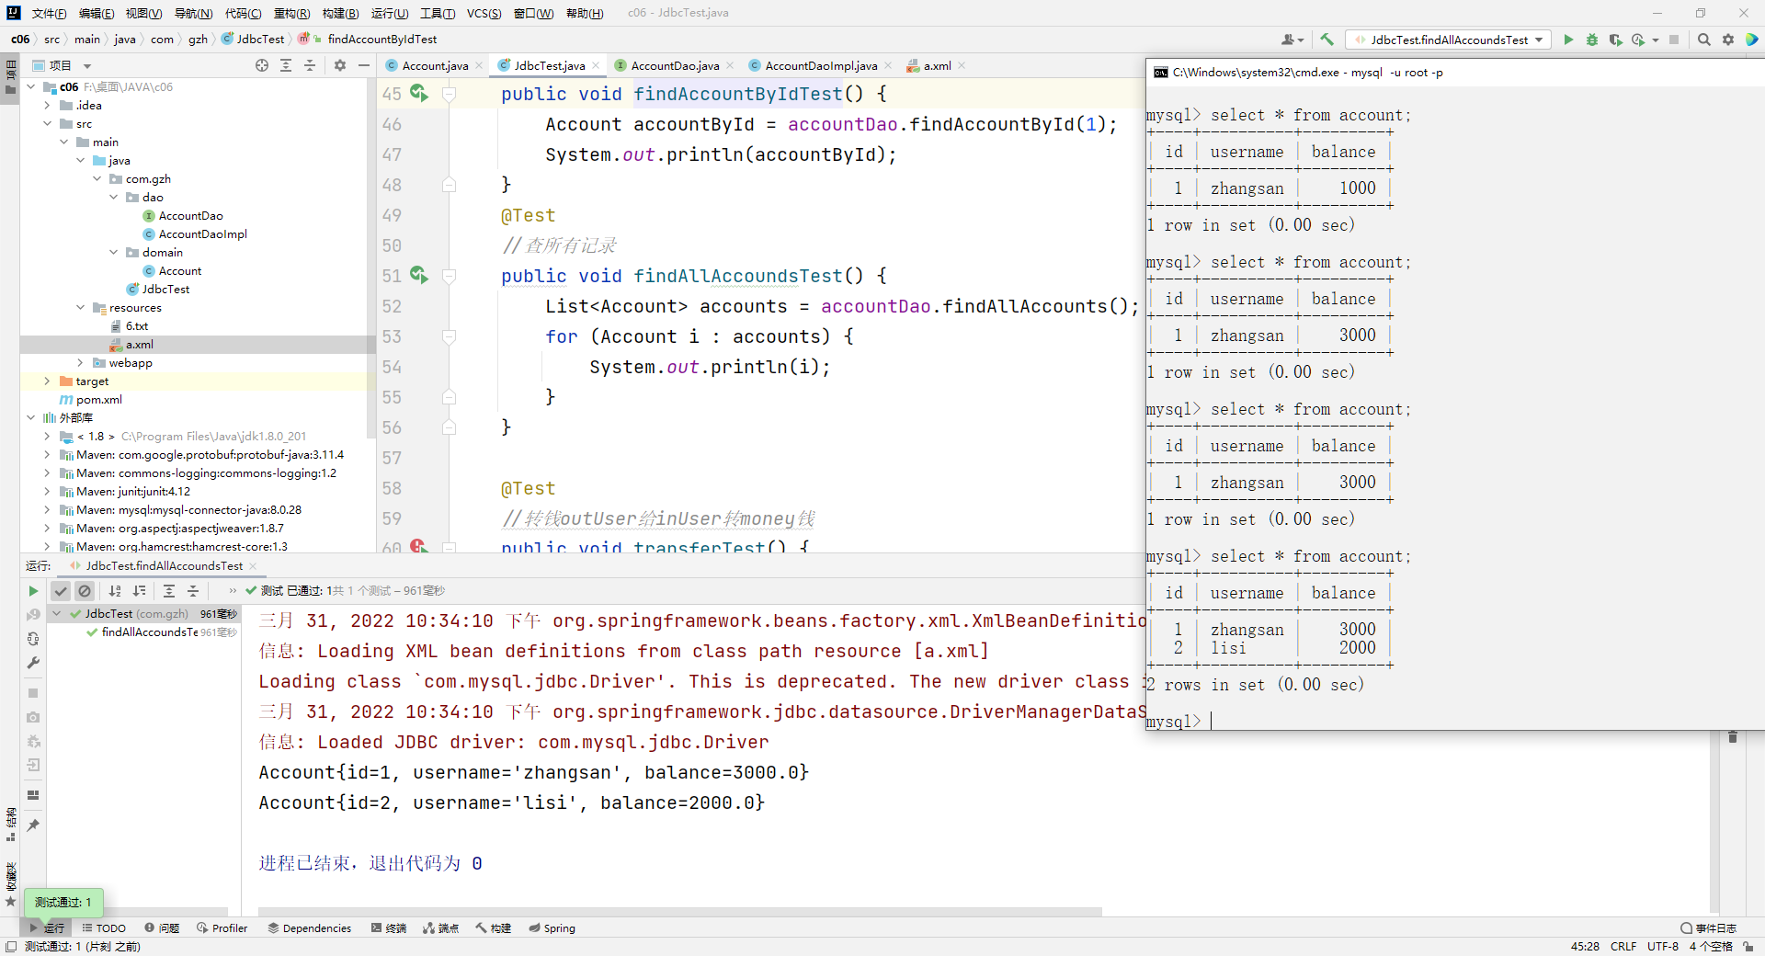1765x956 pixels.
Task: Click rerun failed tests icon in Run sidebar
Action: pos(33,615)
